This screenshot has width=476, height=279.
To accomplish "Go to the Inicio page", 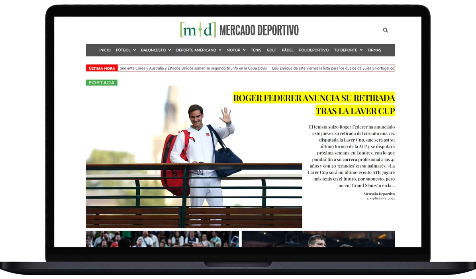I will (x=105, y=50).
